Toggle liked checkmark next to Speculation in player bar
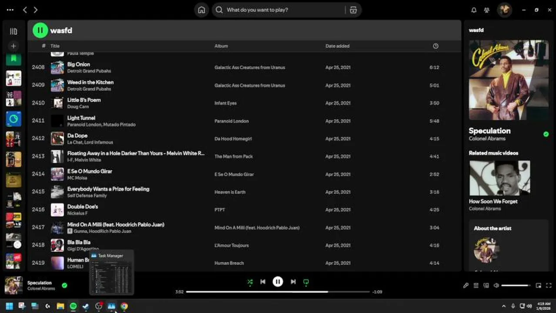The height and width of the screenshot is (313, 556). click(x=64, y=285)
